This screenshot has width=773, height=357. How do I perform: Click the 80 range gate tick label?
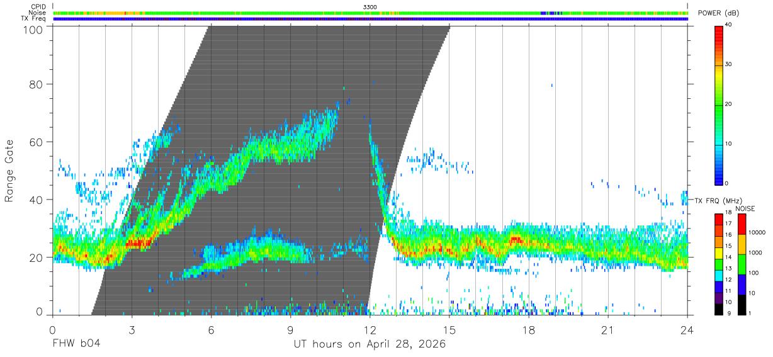tap(36, 84)
